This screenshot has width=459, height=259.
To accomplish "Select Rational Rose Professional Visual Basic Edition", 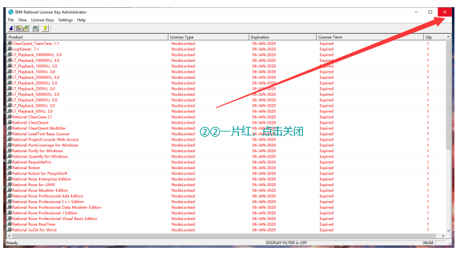I will (x=226, y=219).
